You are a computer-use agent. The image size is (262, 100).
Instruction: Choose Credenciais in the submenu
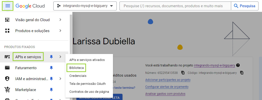pyautogui.click(x=78, y=76)
